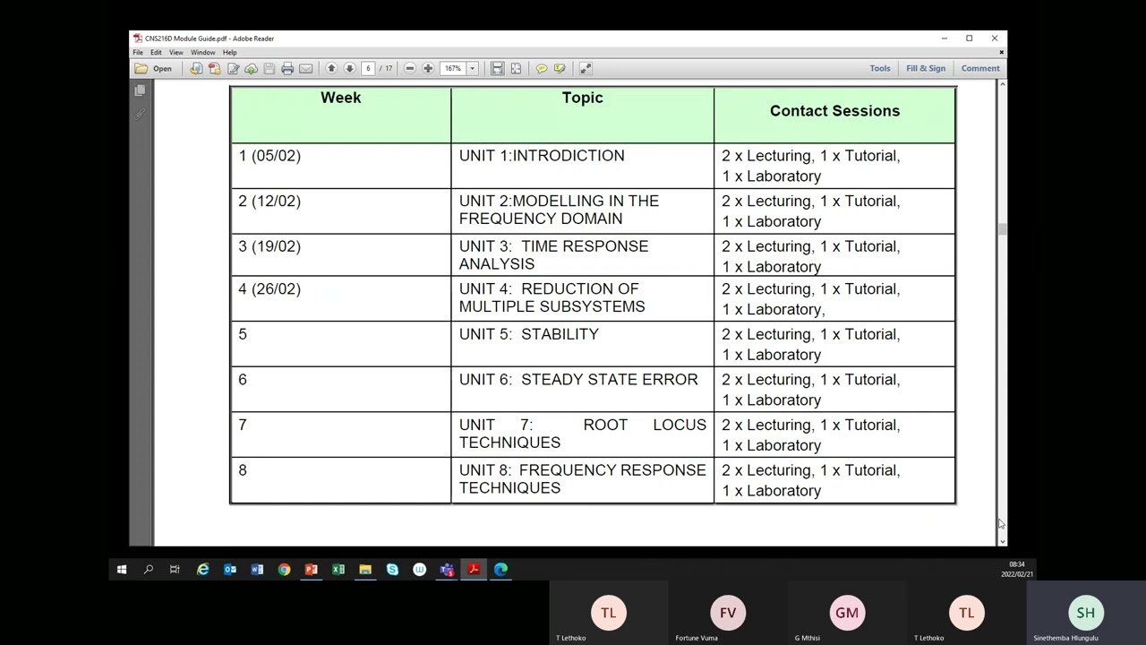Toggle read mode full-screen icon
The width and height of the screenshot is (1146, 645).
(x=586, y=68)
